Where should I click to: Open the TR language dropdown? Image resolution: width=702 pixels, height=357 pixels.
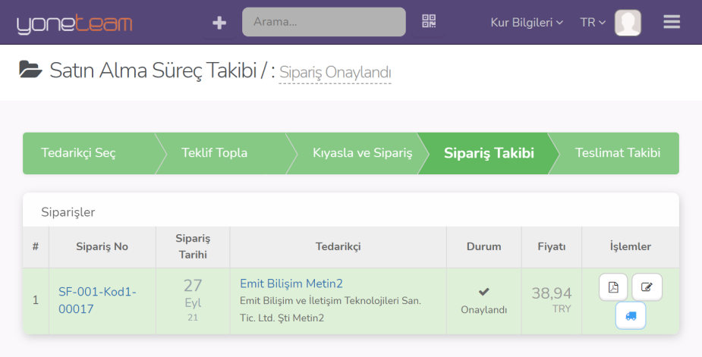[592, 23]
